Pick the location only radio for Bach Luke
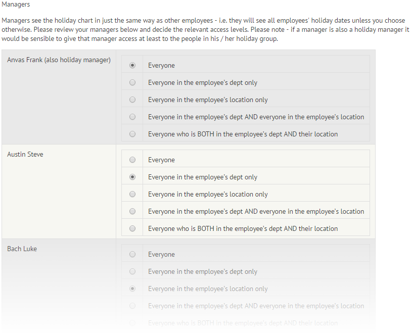Image resolution: width=411 pixels, height=333 pixels. pos(132,289)
